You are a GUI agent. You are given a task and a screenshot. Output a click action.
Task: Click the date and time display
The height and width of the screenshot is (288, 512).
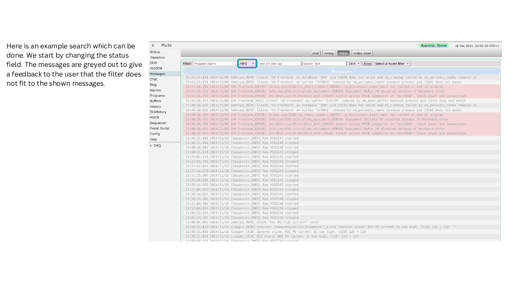477,46
